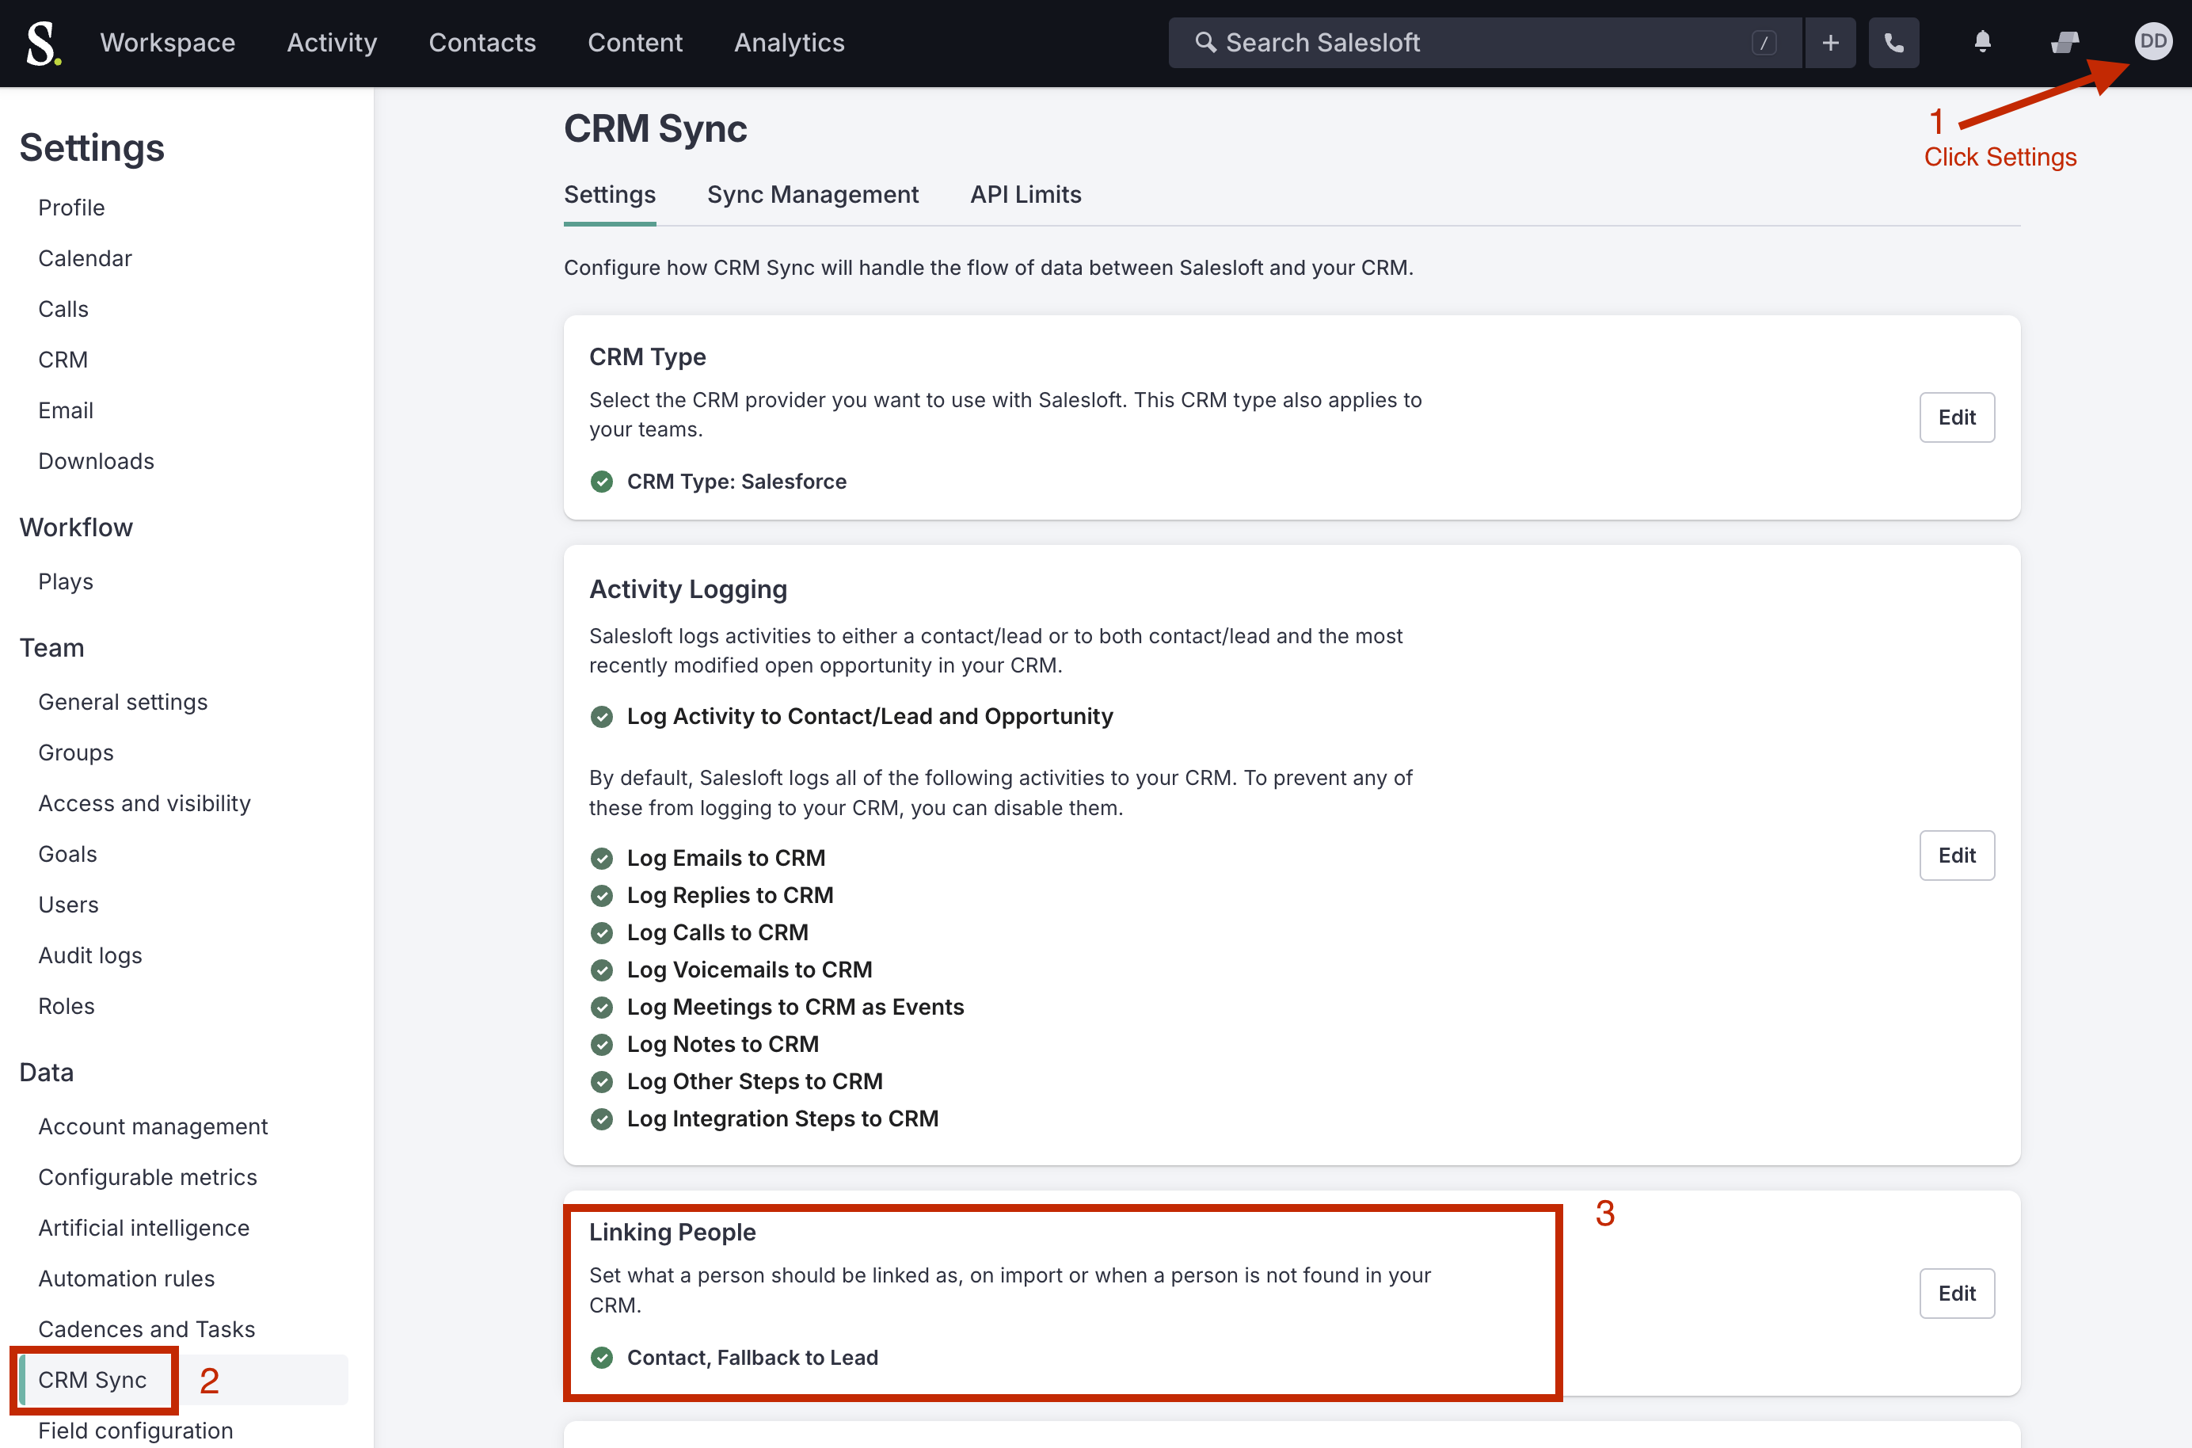Open Automation rules
Image resolution: width=2192 pixels, height=1448 pixels.
pyautogui.click(x=127, y=1279)
